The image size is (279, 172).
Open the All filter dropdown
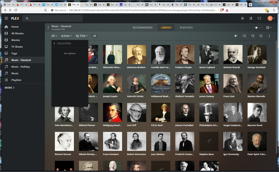[54, 36]
